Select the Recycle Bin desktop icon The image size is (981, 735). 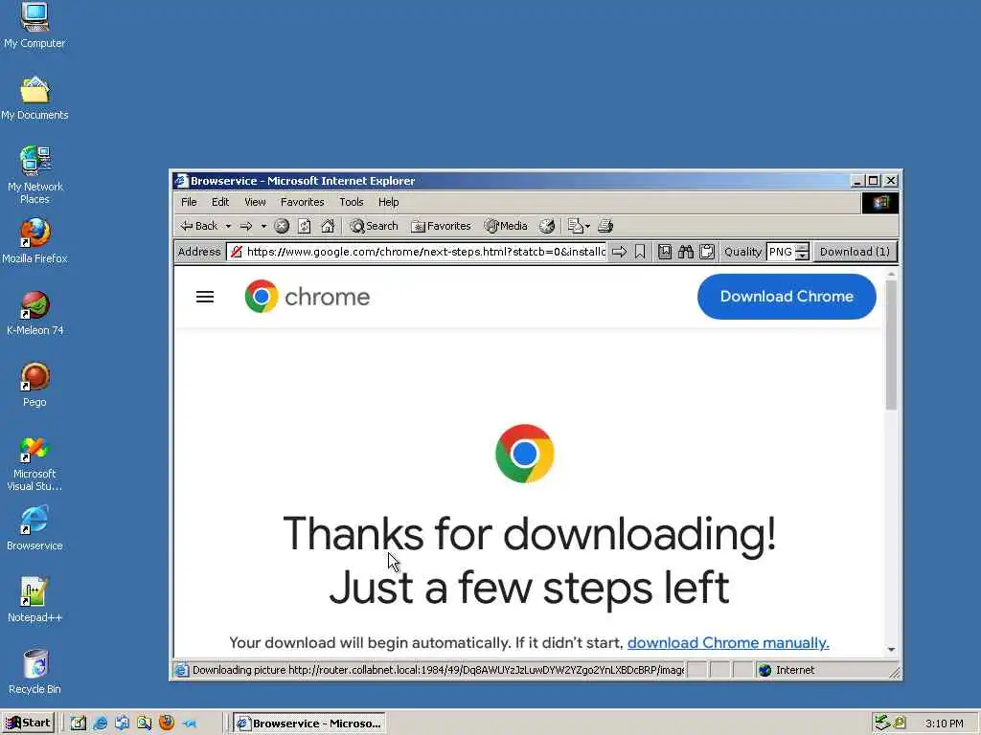pos(34,673)
